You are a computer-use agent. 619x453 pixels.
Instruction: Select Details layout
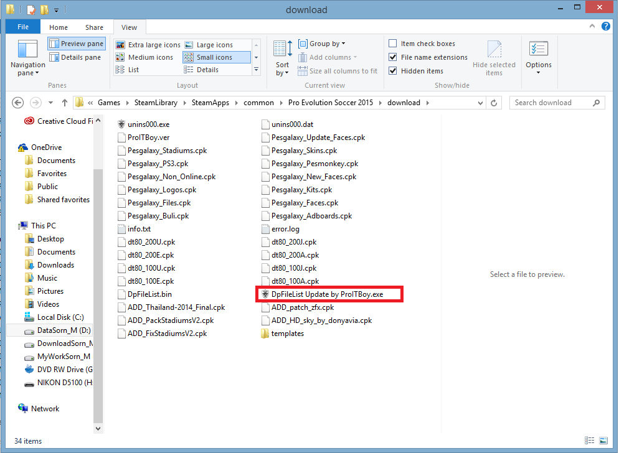201,70
